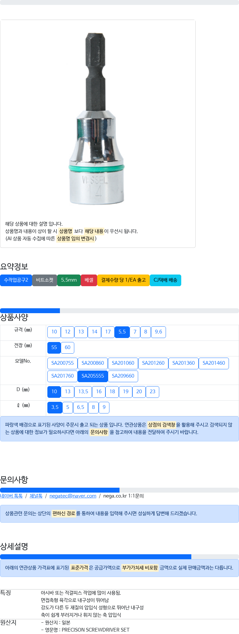Click the 상품사양 progress bar
Viewport: 239px width, 634px height.
pyautogui.click(x=119, y=311)
